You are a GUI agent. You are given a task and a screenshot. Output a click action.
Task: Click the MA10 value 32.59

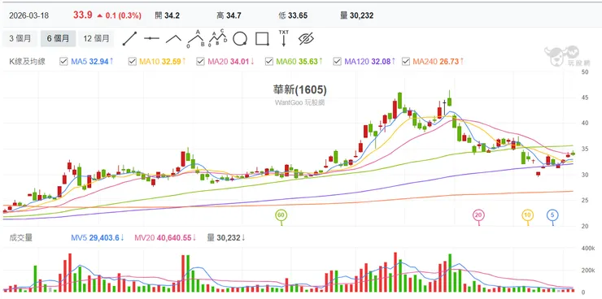171,61
